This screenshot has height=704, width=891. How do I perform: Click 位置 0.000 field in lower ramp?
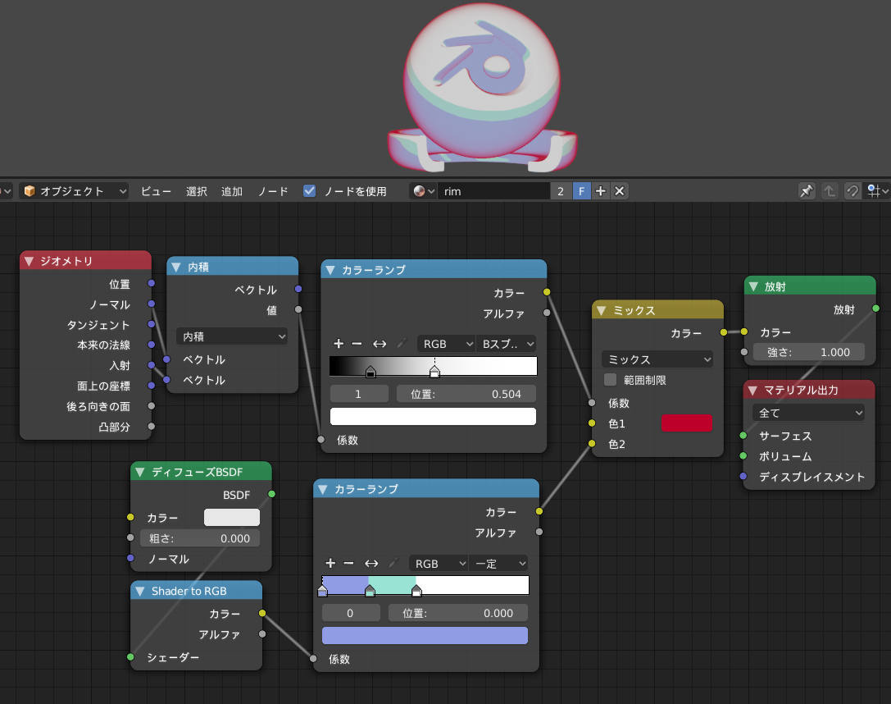[x=458, y=613]
